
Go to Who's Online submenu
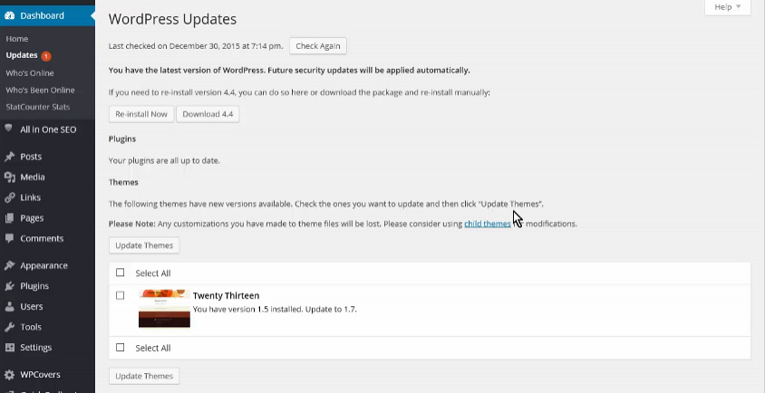[30, 73]
